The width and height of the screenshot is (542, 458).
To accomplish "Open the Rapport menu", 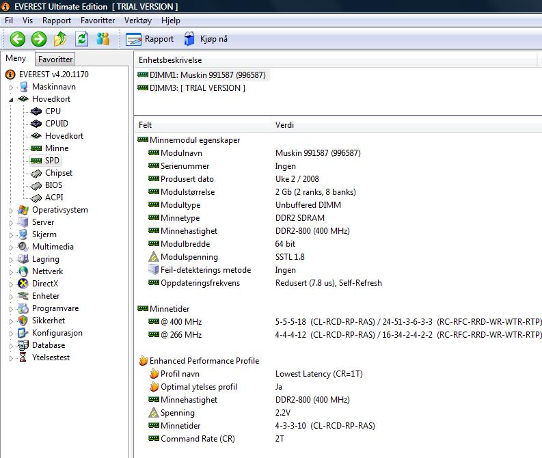I will click(x=57, y=21).
